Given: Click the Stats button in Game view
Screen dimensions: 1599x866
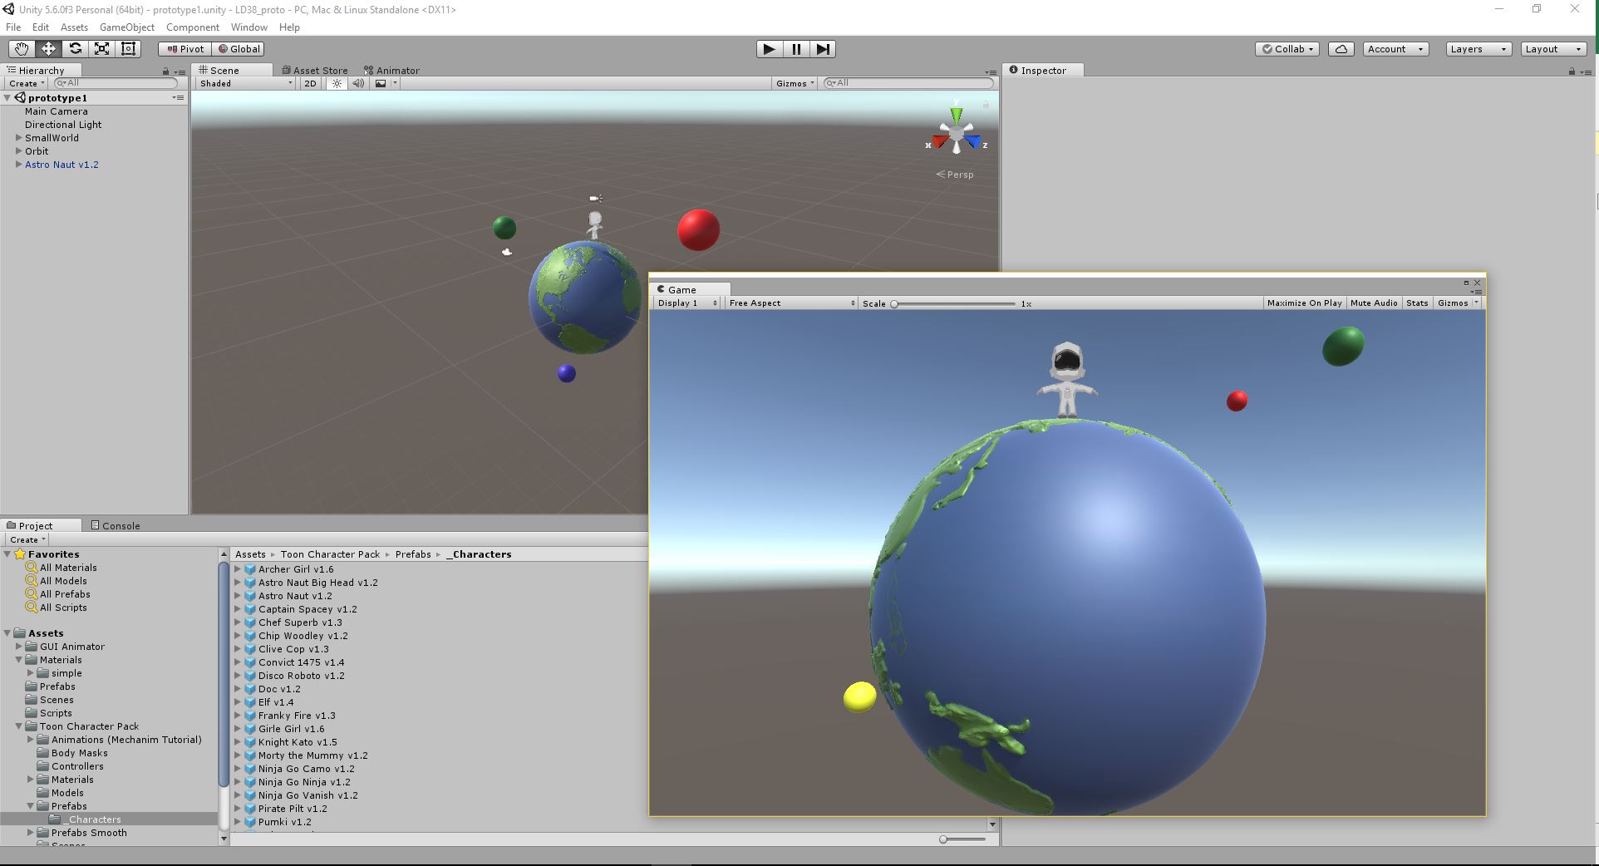Looking at the screenshot, I should (1417, 303).
